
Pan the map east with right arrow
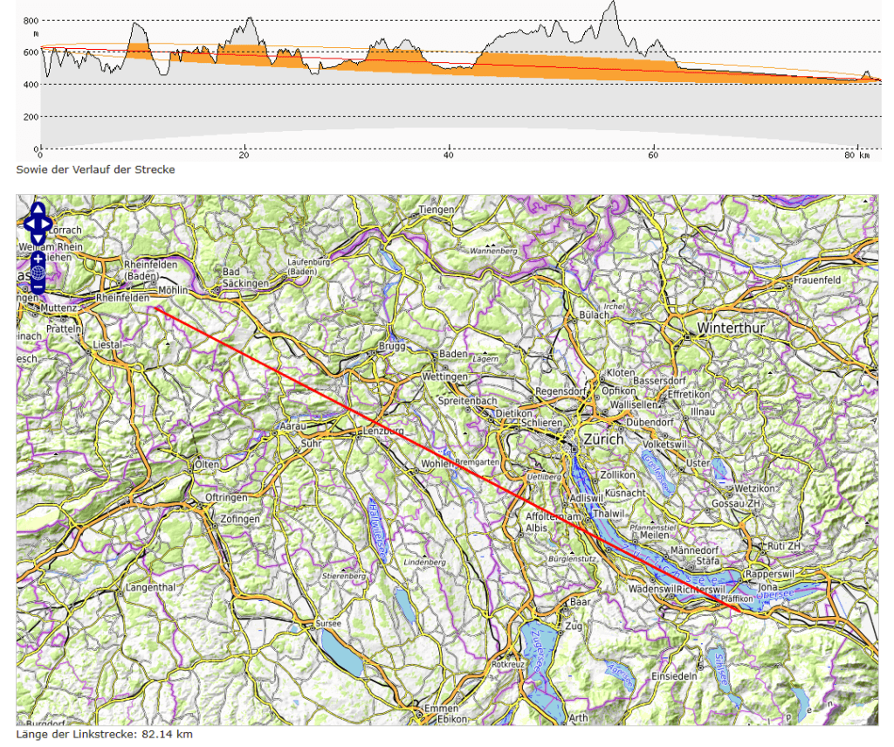click(x=47, y=224)
